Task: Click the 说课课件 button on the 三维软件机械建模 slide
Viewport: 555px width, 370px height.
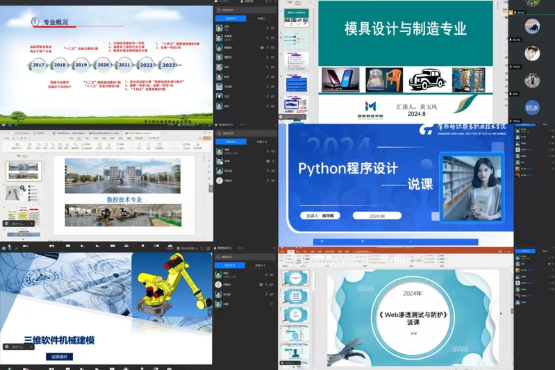Action: click(x=60, y=356)
